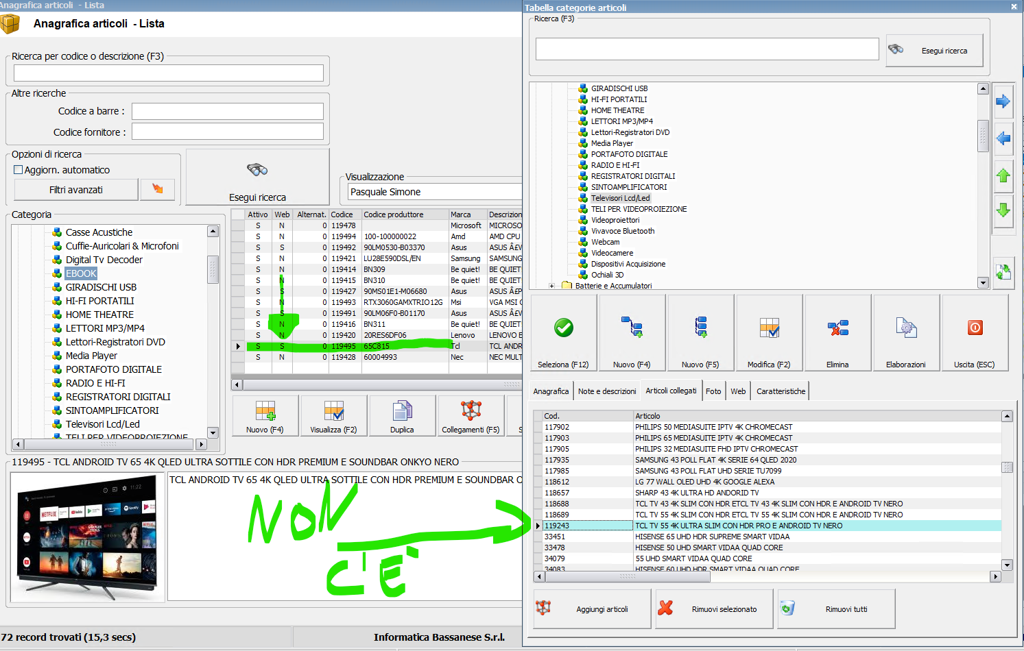The height and width of the screenshot is (651, 1024).
Task: Click Nuovo (F5) in Tabella categorie articoli
Action: [x=700, y=333]
